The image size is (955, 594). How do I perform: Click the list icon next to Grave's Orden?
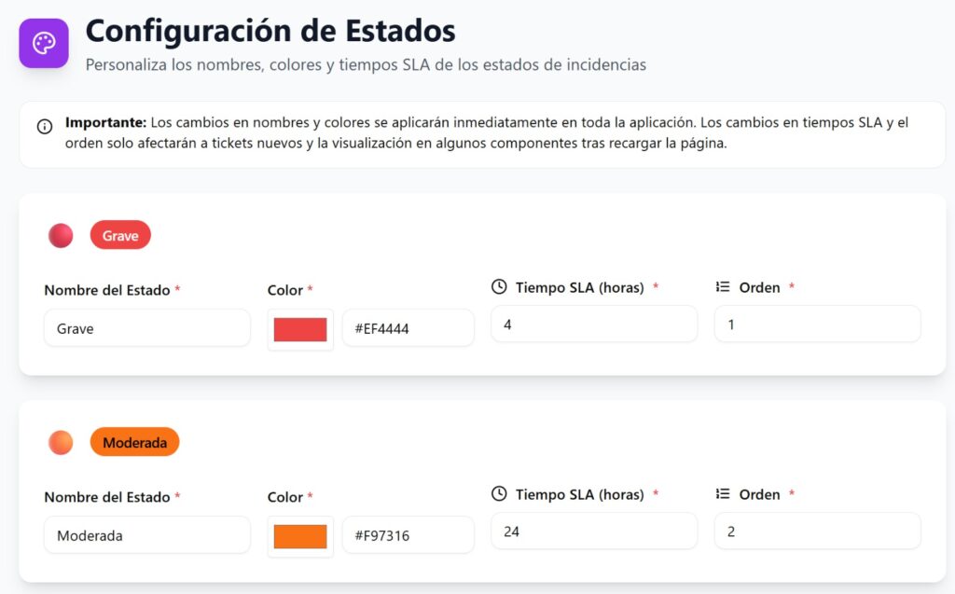(723, 287)
